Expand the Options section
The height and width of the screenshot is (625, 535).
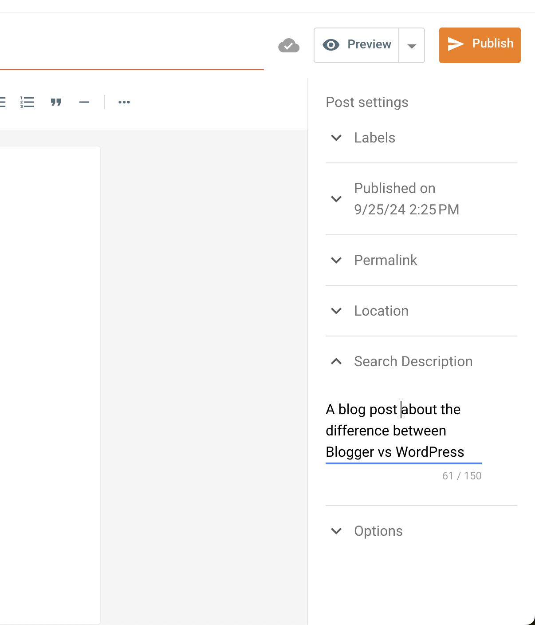pyautogui.click(x=421, y=531)
